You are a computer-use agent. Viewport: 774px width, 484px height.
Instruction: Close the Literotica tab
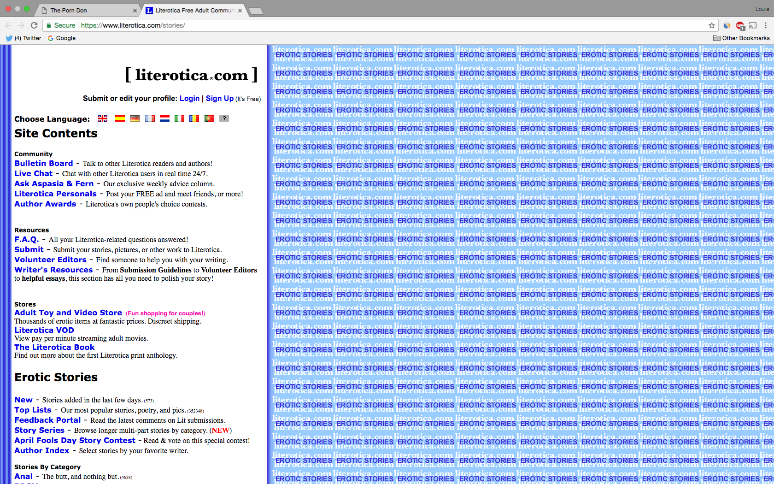pyautogui.click(x=240, y=10)
